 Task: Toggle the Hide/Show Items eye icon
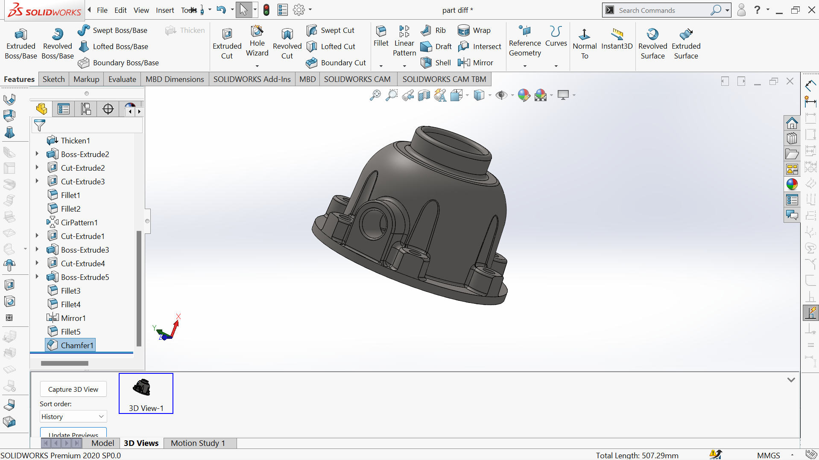(501, 95)
